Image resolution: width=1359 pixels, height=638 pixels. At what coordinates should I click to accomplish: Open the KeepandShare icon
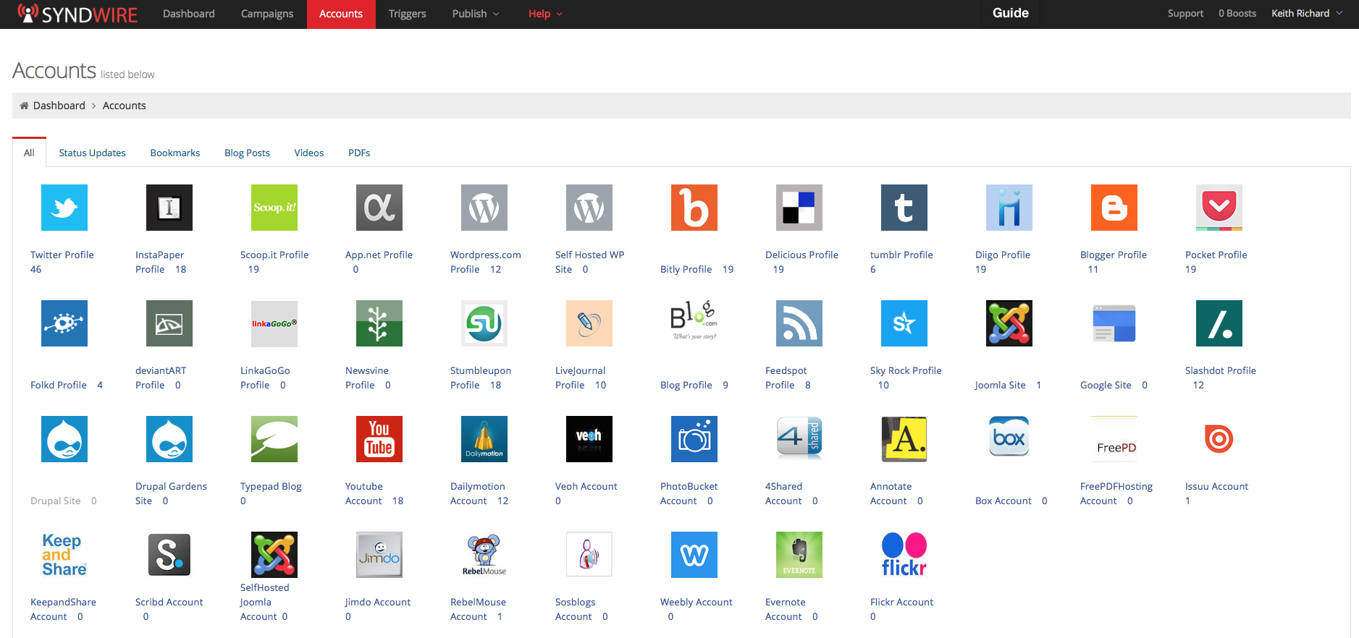[x=64, y=555]
